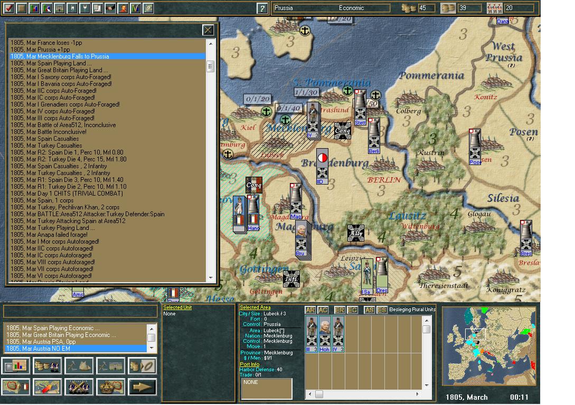Click the crown and territory button
Viewport: 575px width, 405px height.
pyautogui.click(x=110, y=387)
